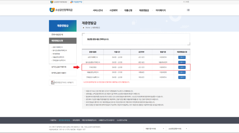Open the 마이페이지 menu
Viewport: 239px width, 133px height.
160,10
